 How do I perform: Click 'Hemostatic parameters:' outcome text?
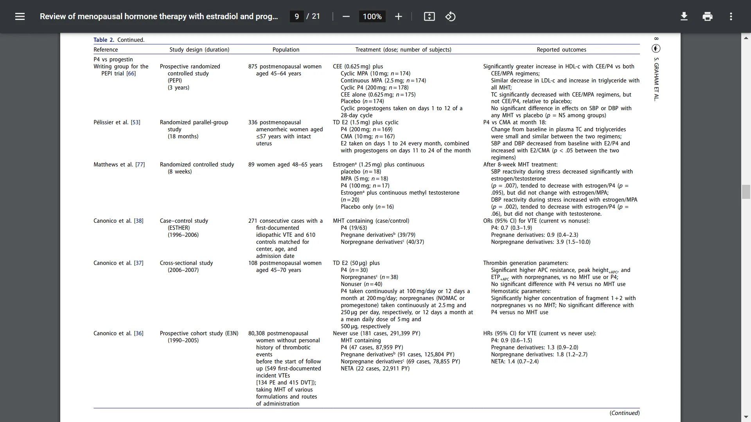521,291
